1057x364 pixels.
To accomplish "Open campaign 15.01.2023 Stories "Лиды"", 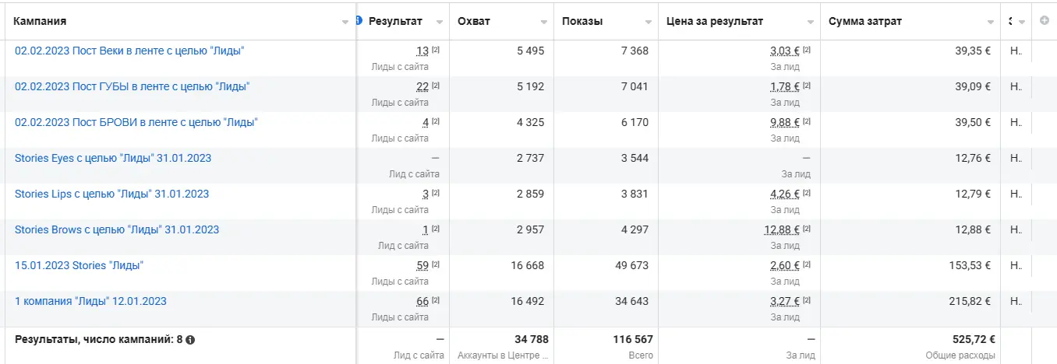I will coord(80,265).
